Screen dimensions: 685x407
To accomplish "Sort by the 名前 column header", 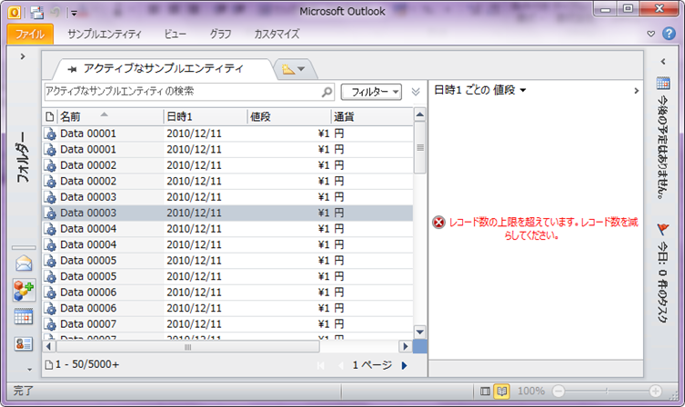I will 110,116.
